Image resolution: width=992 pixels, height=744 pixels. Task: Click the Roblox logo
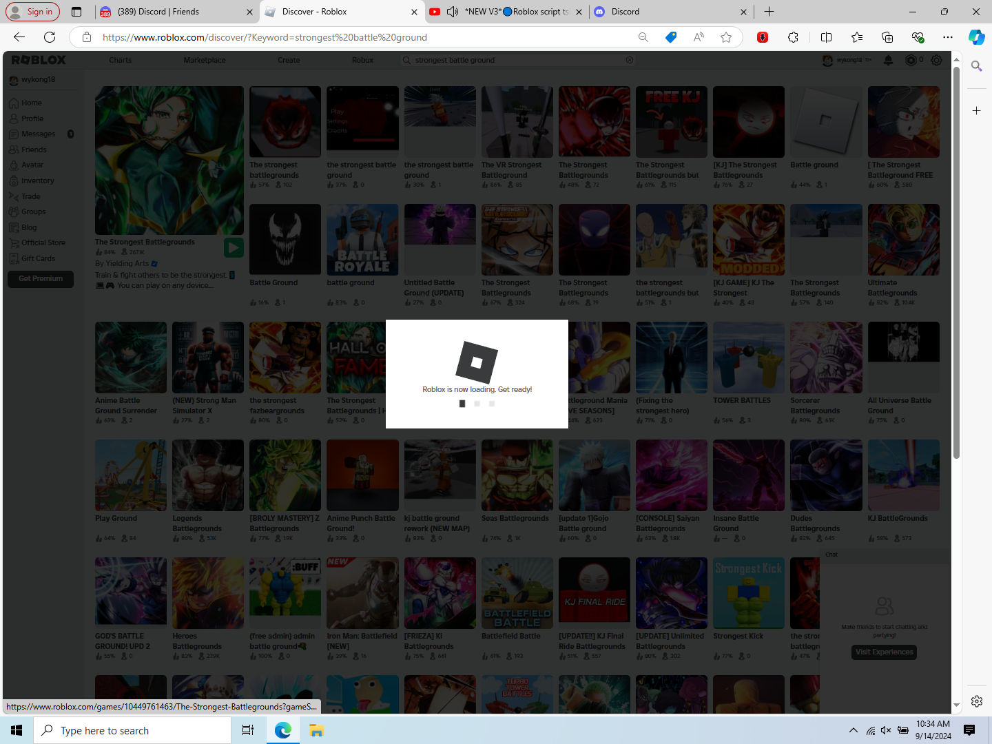pyautogui.click(x=39, y=60)
